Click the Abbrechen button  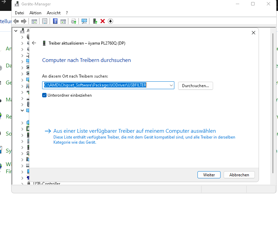coord(239,175)
